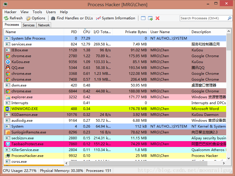Click the Chrome icon for PID 2780
Image resolution: width=235 pixels, height=176 pixels.
pos(8,56)
